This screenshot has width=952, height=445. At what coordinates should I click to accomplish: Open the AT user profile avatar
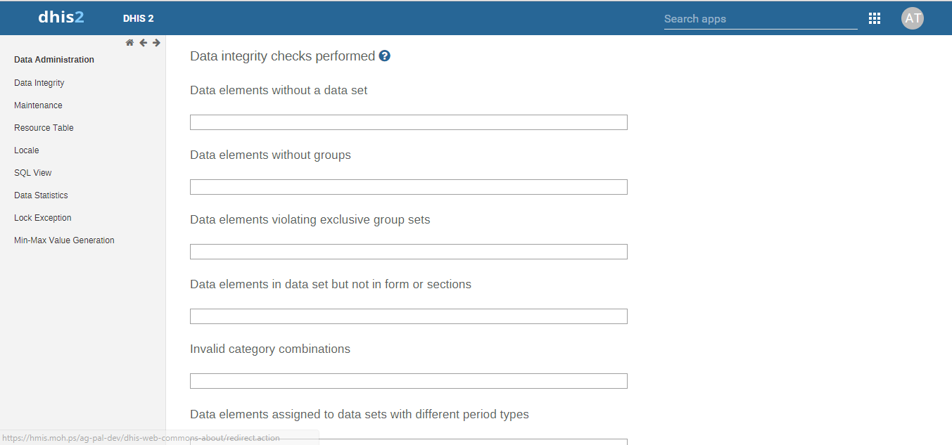pyautogui.click(x=912, y=19)
